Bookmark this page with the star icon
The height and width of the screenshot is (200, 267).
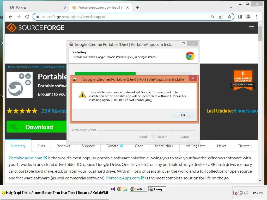pyautogui.click(x=229, y=17)
